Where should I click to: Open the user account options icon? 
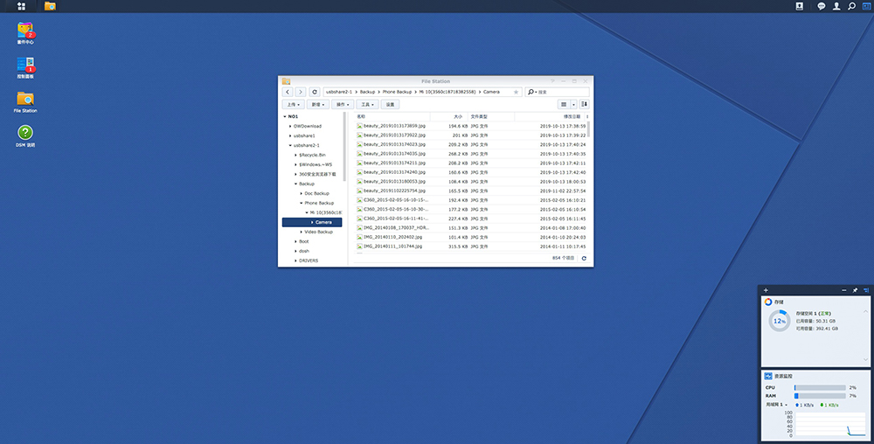(836, 6)
